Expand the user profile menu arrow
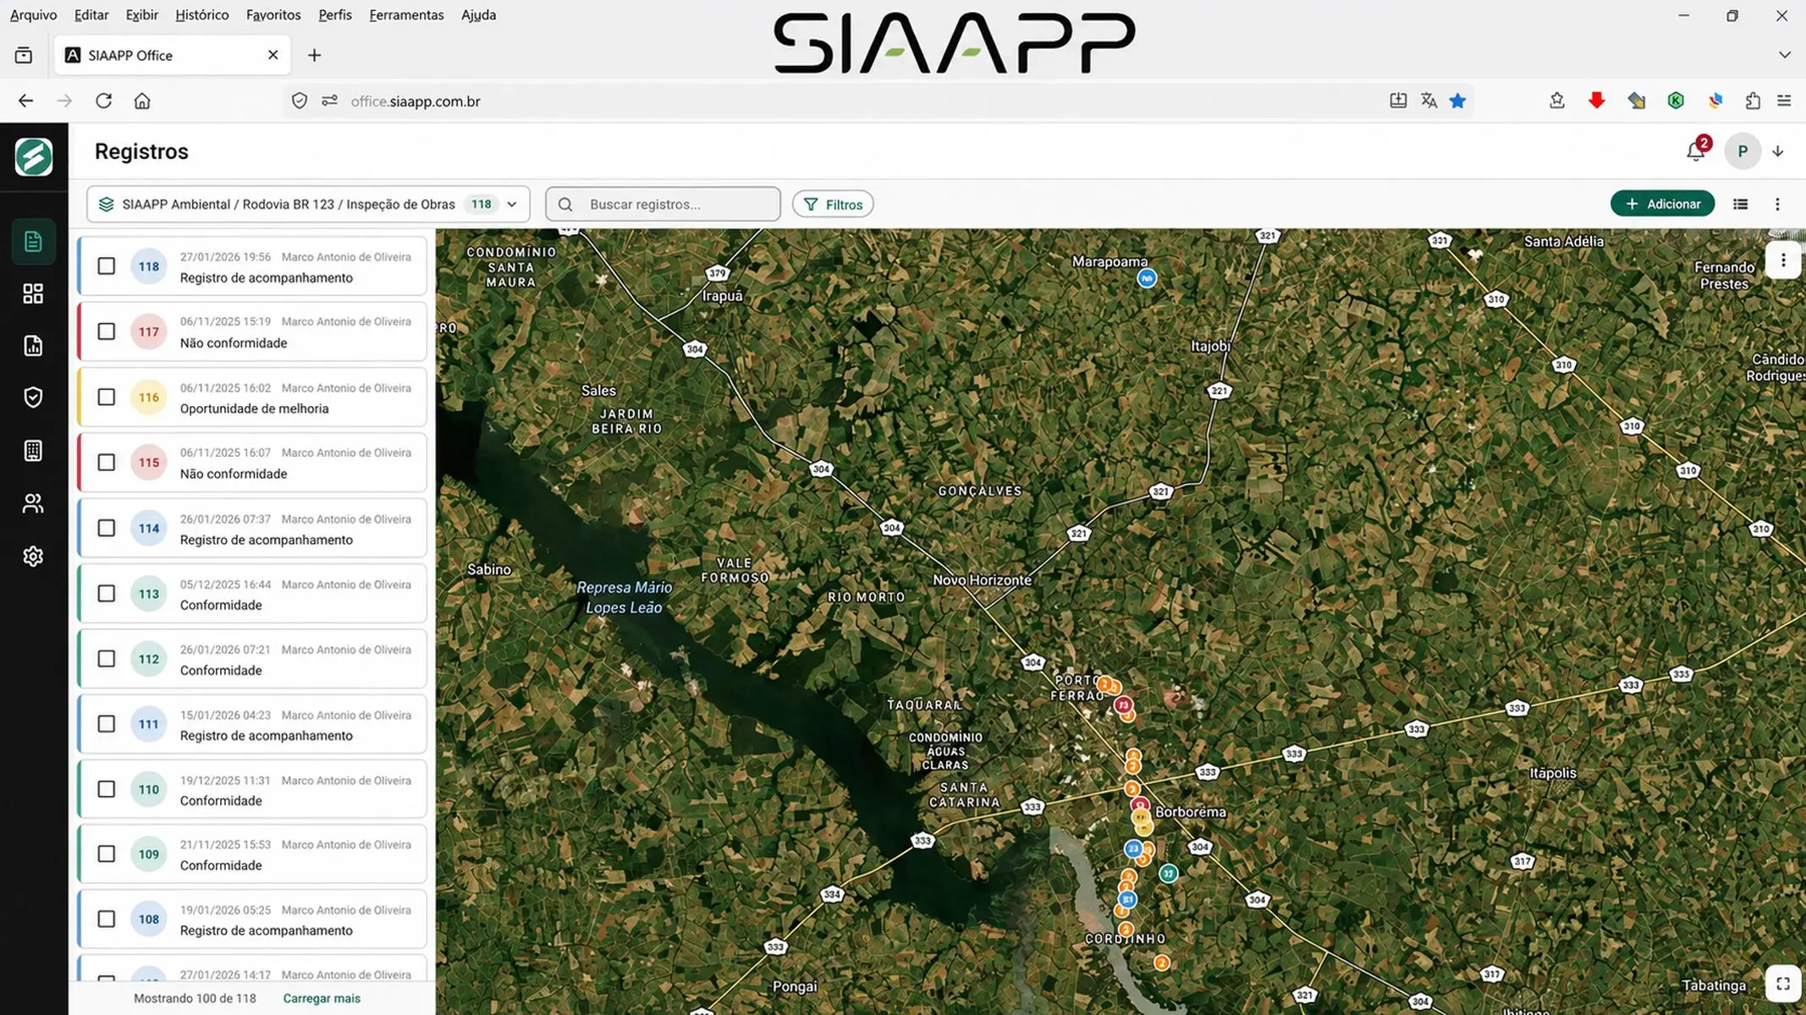 [1777, 151]
